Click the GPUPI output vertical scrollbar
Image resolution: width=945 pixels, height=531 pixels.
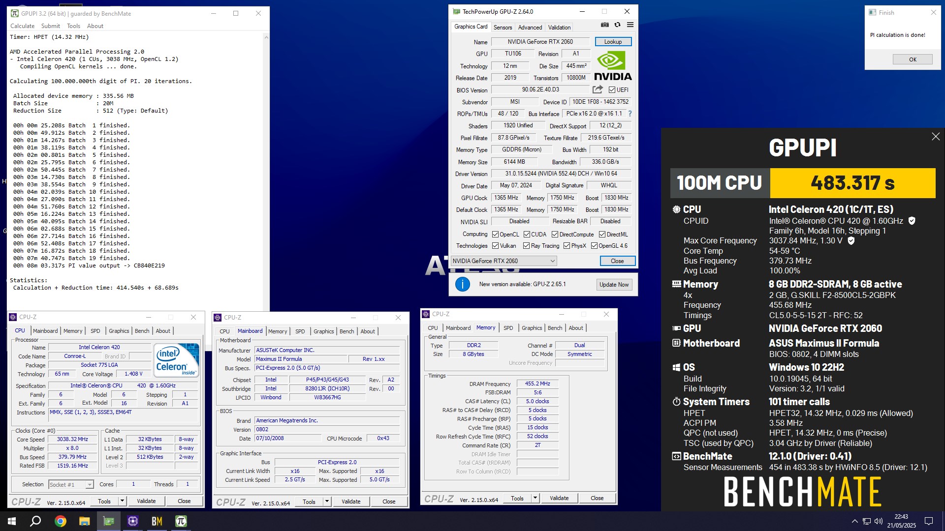point(266,172)
